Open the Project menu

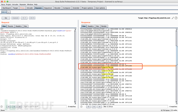point(9,4)
